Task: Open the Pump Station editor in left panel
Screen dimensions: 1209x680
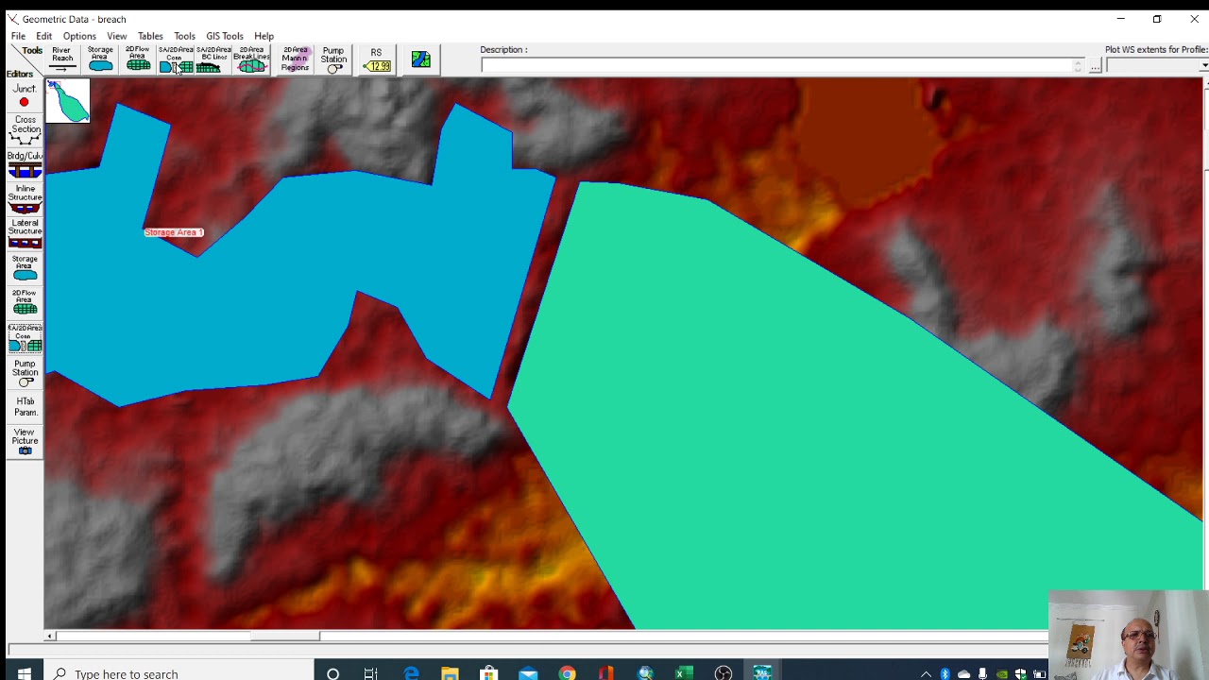Action: (25, 373)
